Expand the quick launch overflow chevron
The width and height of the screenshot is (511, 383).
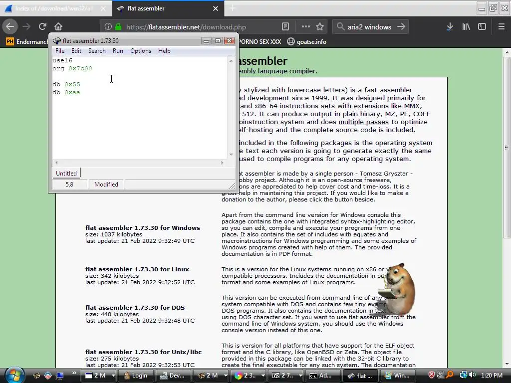(74, 373)
